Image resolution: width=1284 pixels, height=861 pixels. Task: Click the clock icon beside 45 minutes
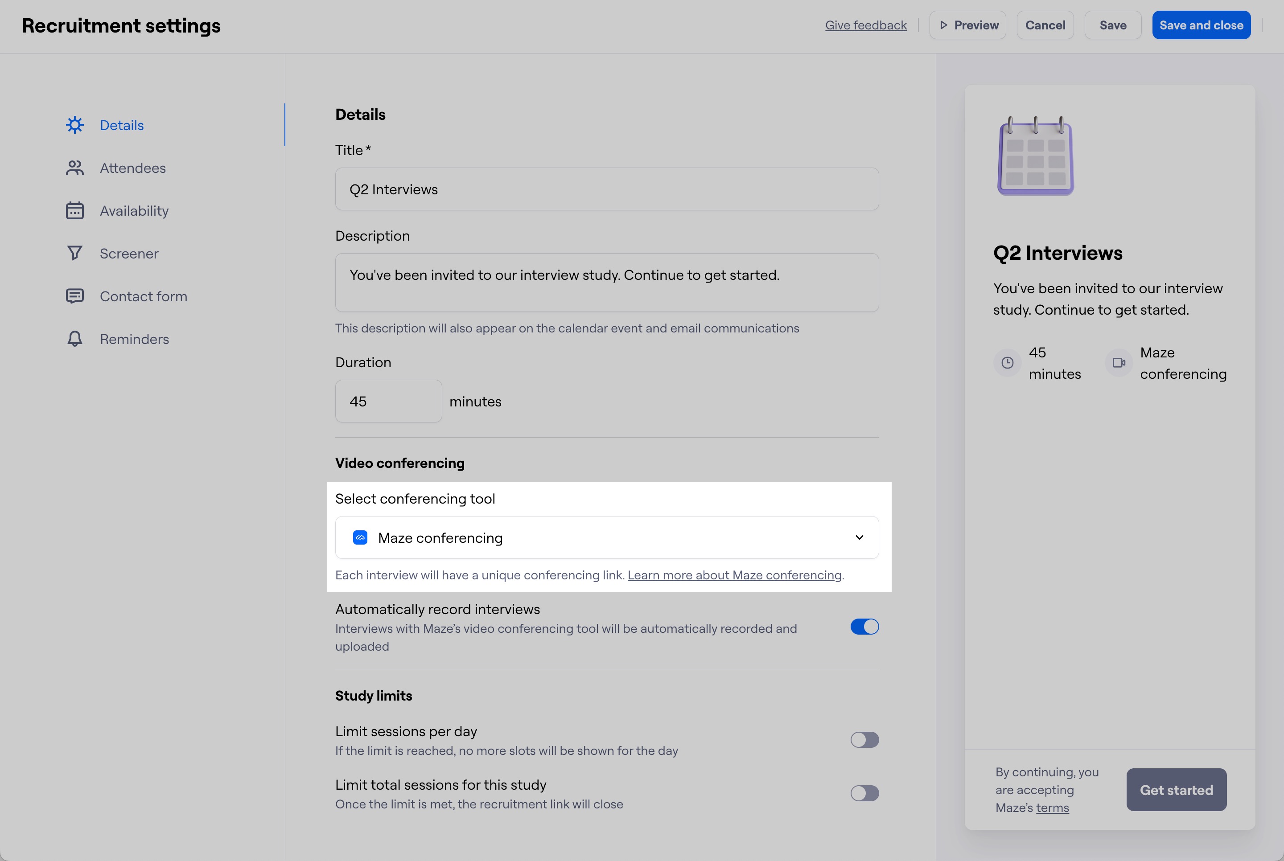pyautogui.click(x=1007, y=363)
